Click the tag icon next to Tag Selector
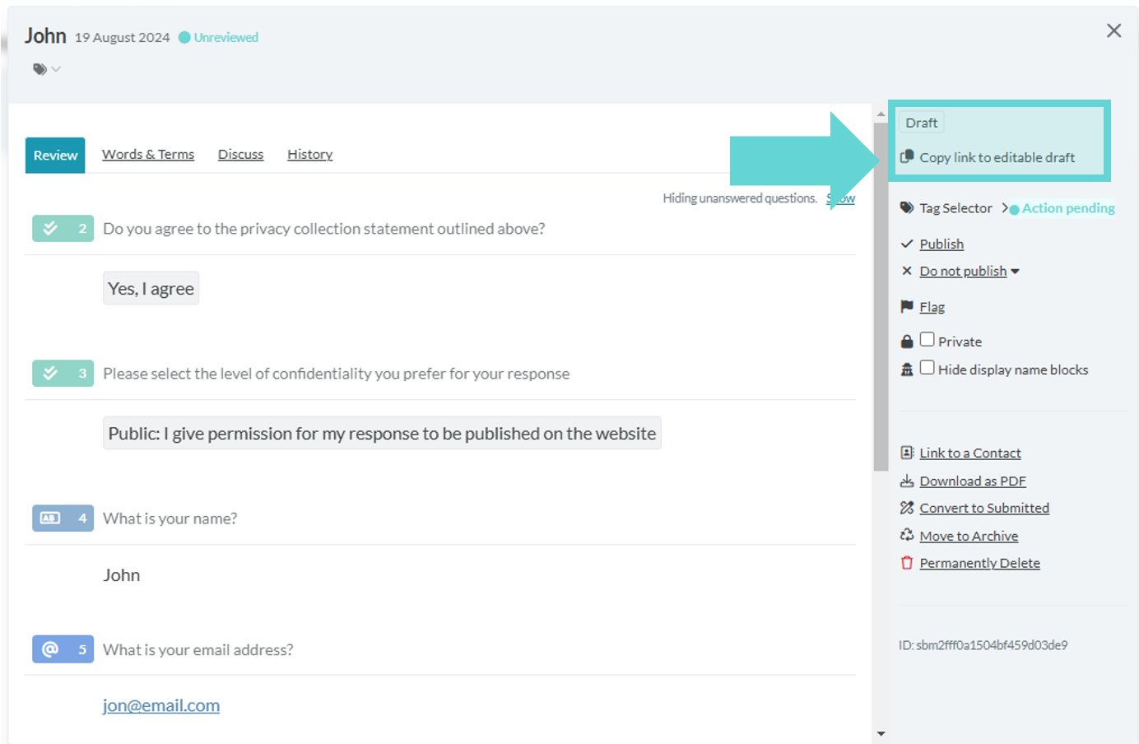The width and height of the screenshot is (1139, 744). 907,207
